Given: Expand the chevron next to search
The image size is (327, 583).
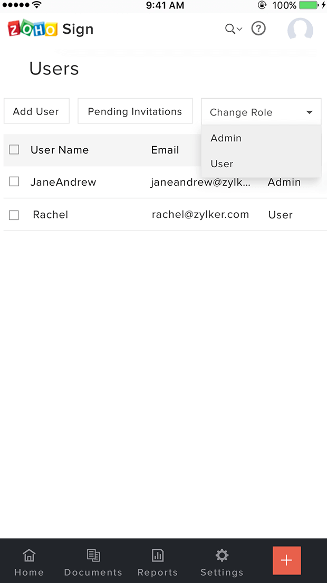Looking at the screenshot, I should (239, 30).
